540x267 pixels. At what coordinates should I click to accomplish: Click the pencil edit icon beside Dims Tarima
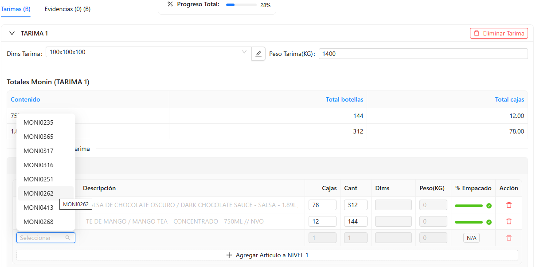click(258, 54)
